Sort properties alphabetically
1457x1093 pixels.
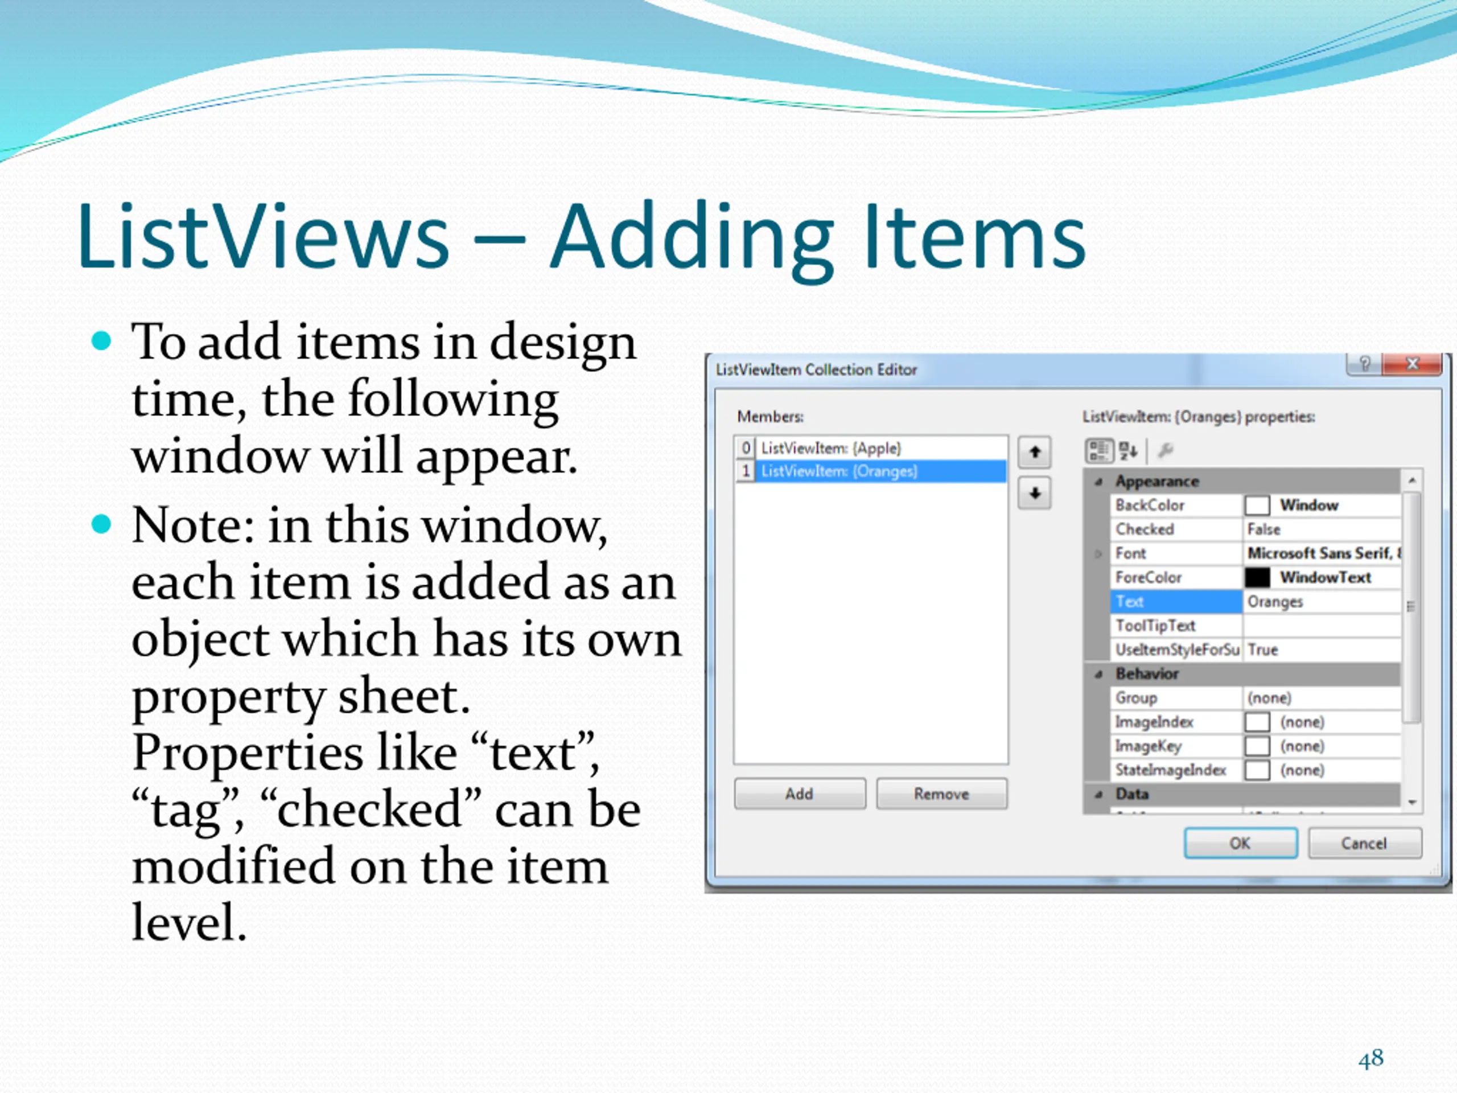point(1127,451)
